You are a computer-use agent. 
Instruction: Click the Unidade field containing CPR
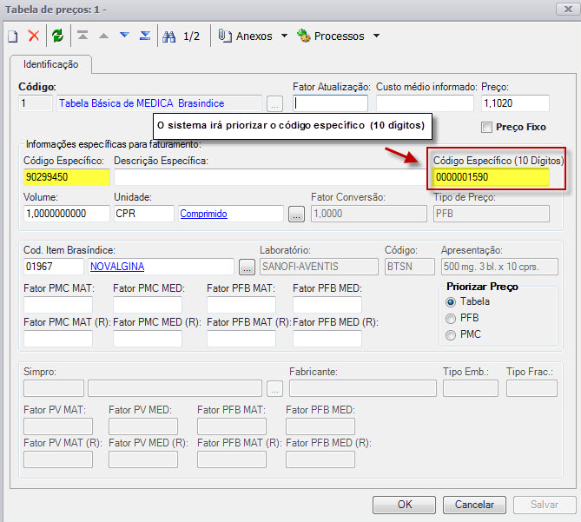click(144, 214)
